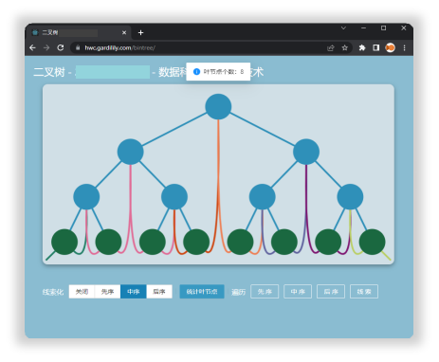Image resolution: width=439 pixels, height=362 pixels.
Task: Set 线索化 to 先序
Action: [107, 292]
